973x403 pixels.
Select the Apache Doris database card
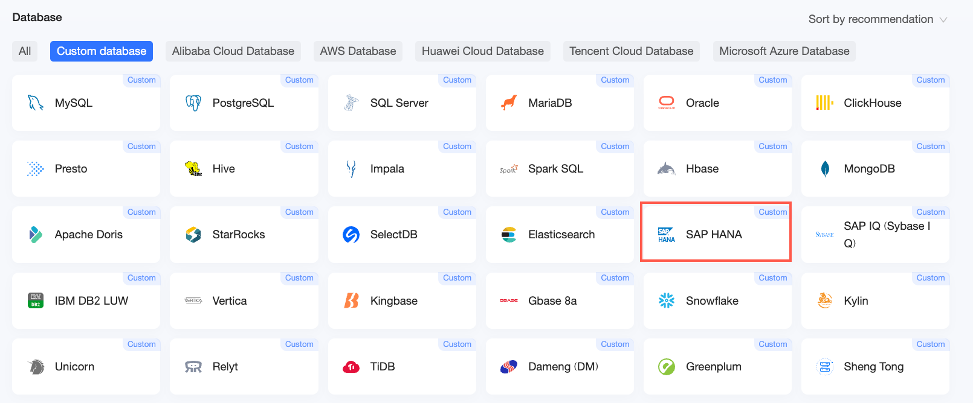86,235
